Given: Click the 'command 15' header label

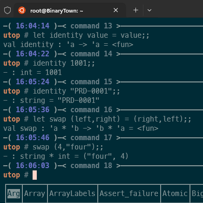Looking at the screenshot, I should pyautogui.click(x=91, y=82).
